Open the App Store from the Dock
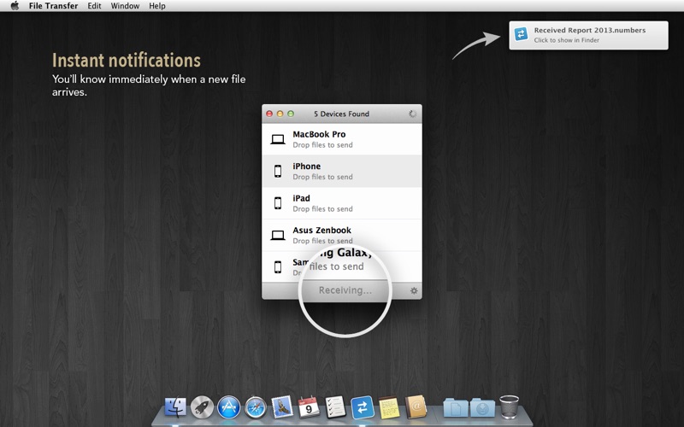Image resolution: width=684 pixels, height=427 pixels. pos(229,407)
